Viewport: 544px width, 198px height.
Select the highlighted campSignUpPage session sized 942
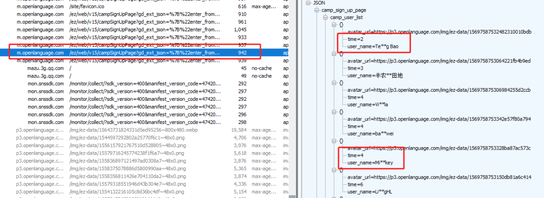(144, 53)
